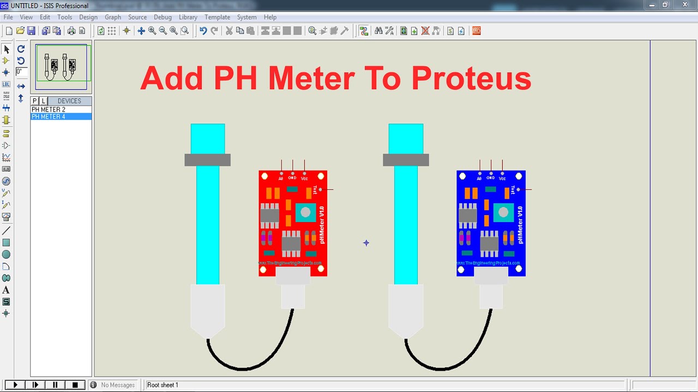698x392 pixels.
Task: Click the overview preview thumbnail
Action: pyautogui.click(x=61, y=67)
